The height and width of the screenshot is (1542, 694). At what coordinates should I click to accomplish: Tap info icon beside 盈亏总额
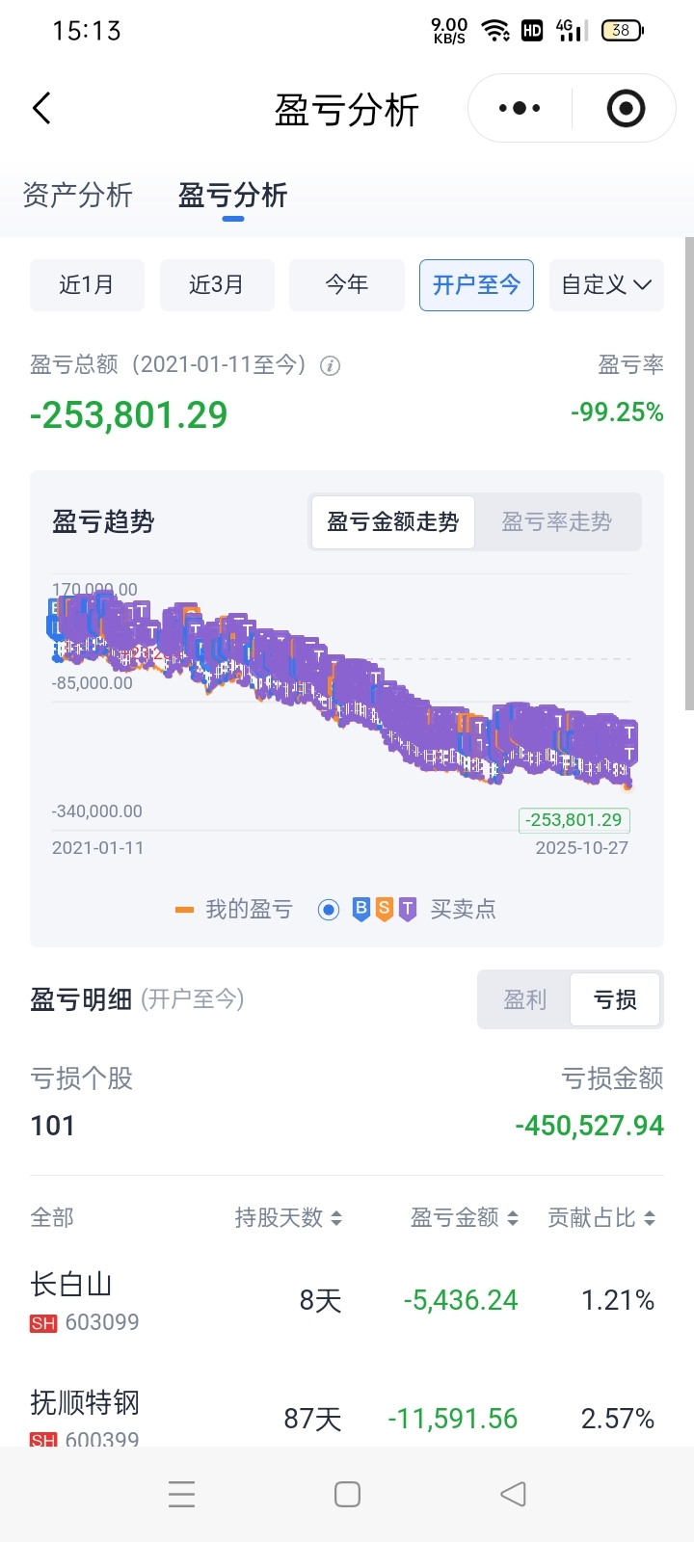331,366
